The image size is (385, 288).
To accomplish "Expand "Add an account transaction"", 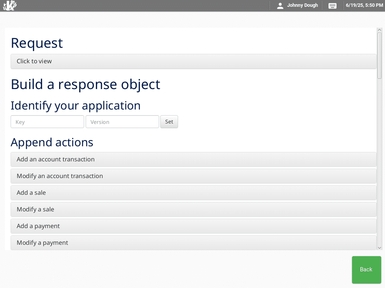I will [194, 159].
